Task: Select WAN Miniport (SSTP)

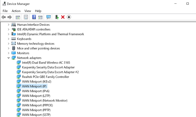Action: point(36,115)
